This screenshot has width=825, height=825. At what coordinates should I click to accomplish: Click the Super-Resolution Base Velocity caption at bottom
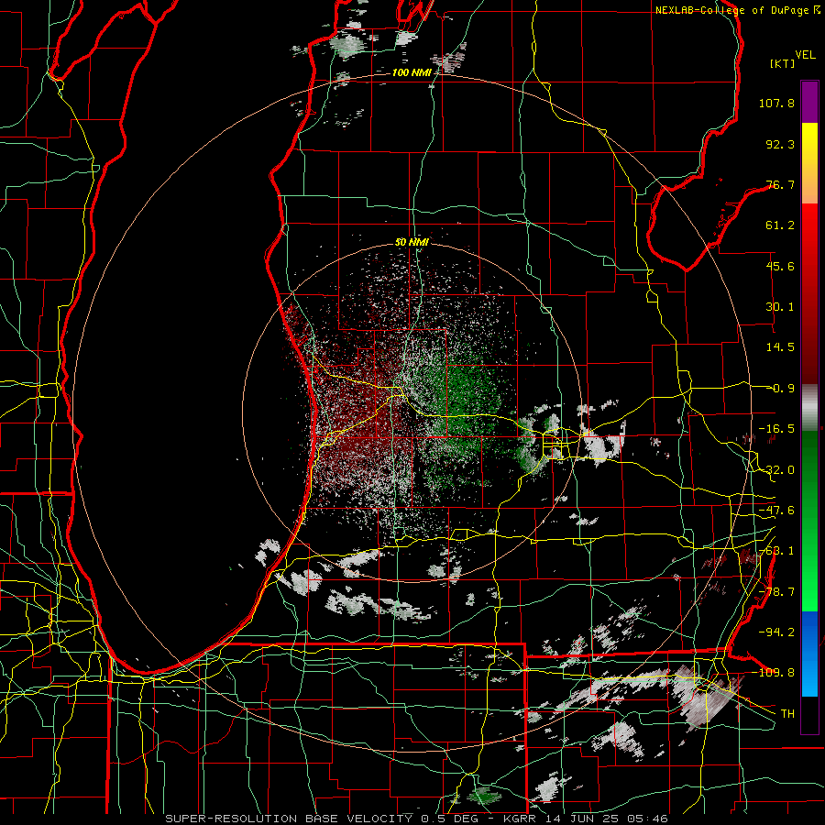417,819
